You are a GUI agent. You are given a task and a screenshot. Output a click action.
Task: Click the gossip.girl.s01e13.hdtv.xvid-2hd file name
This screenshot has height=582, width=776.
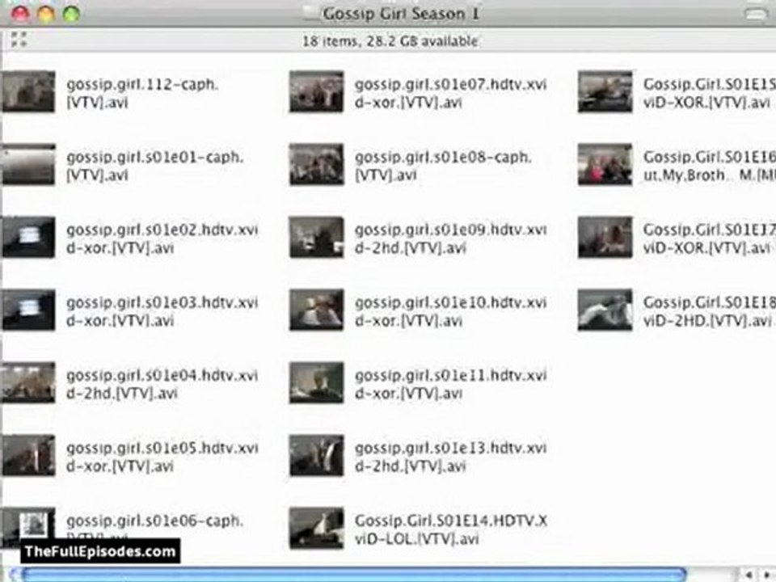click(451, 457)
